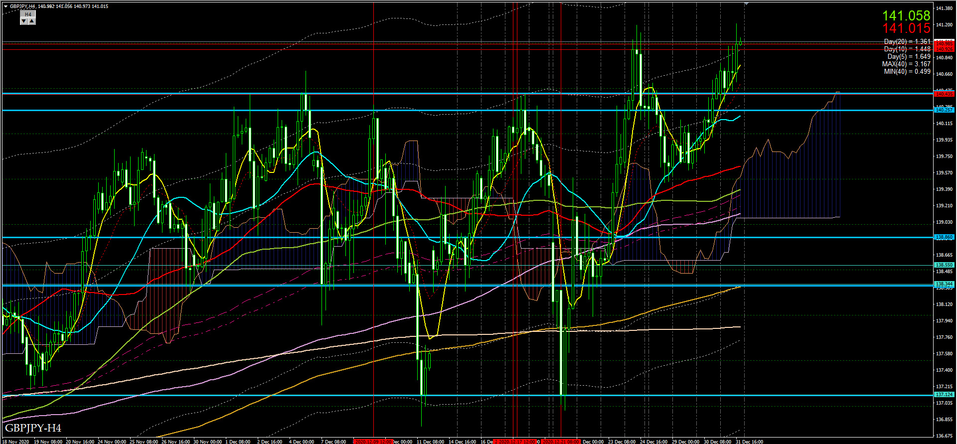Click the timeframe up arrow button
Viewport: 957px width, 444px height.
coord(31,21)
